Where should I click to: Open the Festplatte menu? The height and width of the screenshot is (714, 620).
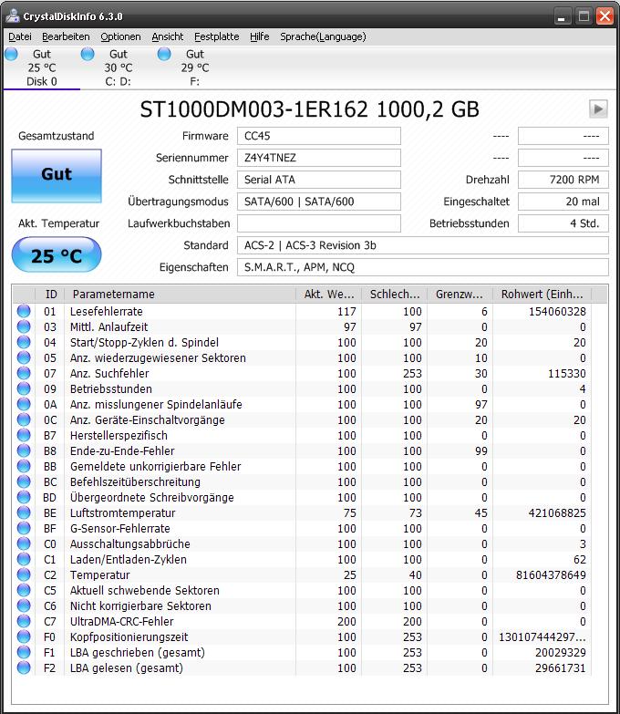click(x=217, y=36)
